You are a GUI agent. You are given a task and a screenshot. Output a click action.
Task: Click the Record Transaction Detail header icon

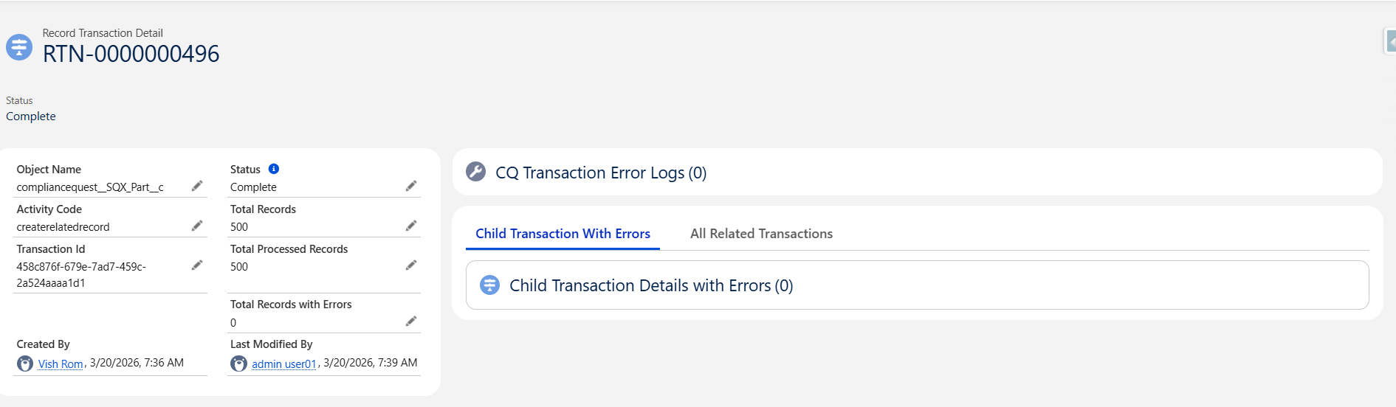(19, 47)
